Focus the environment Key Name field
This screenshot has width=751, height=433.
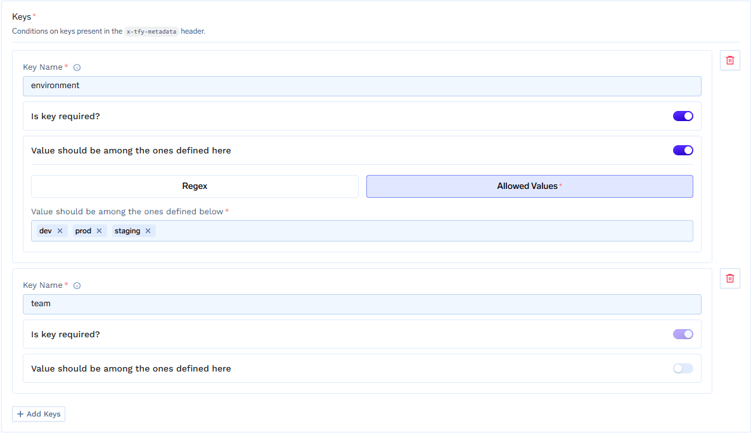tap(362, 86)
